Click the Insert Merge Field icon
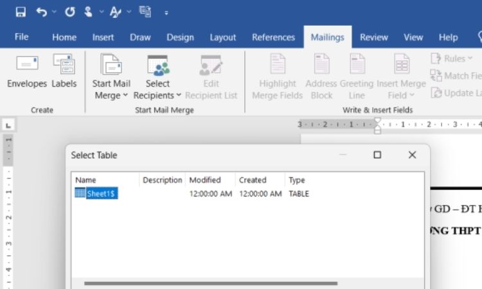482x289 pixels. tap(402, 64)
